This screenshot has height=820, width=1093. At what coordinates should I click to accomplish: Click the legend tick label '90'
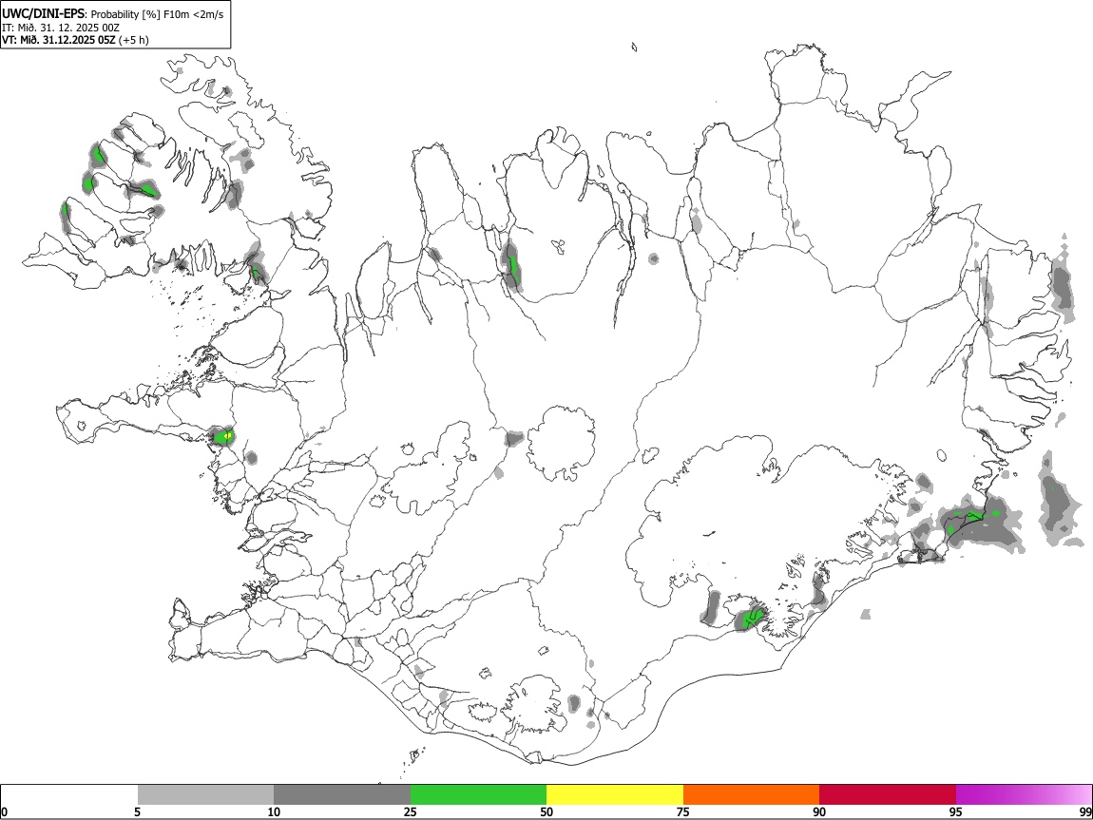[819, 812]
